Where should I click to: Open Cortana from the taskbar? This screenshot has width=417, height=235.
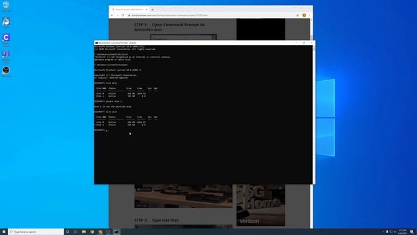tap(68, 232)
